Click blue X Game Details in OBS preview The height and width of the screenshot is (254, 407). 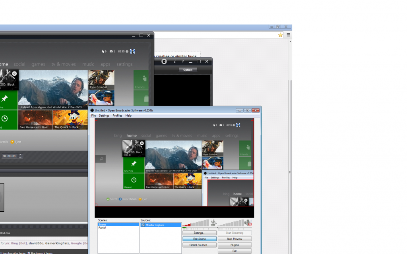(x=120, y=199)
